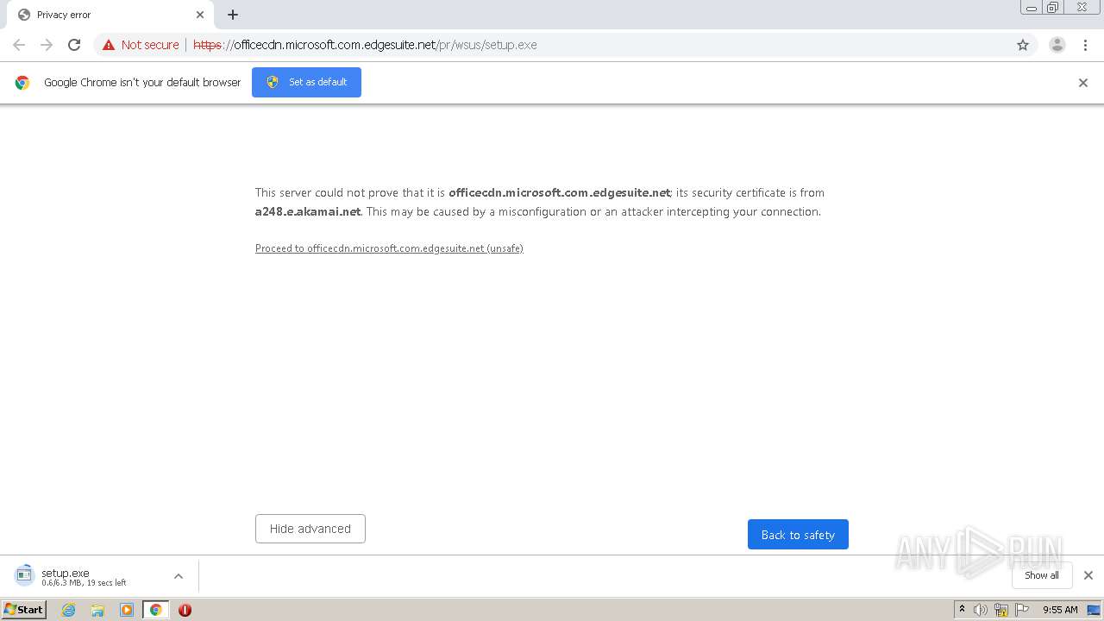Click the red Opera-style taskbar icon
The width and height of the screenshot is (1104, 621).
pyautogui.click(x=185, y=610)
